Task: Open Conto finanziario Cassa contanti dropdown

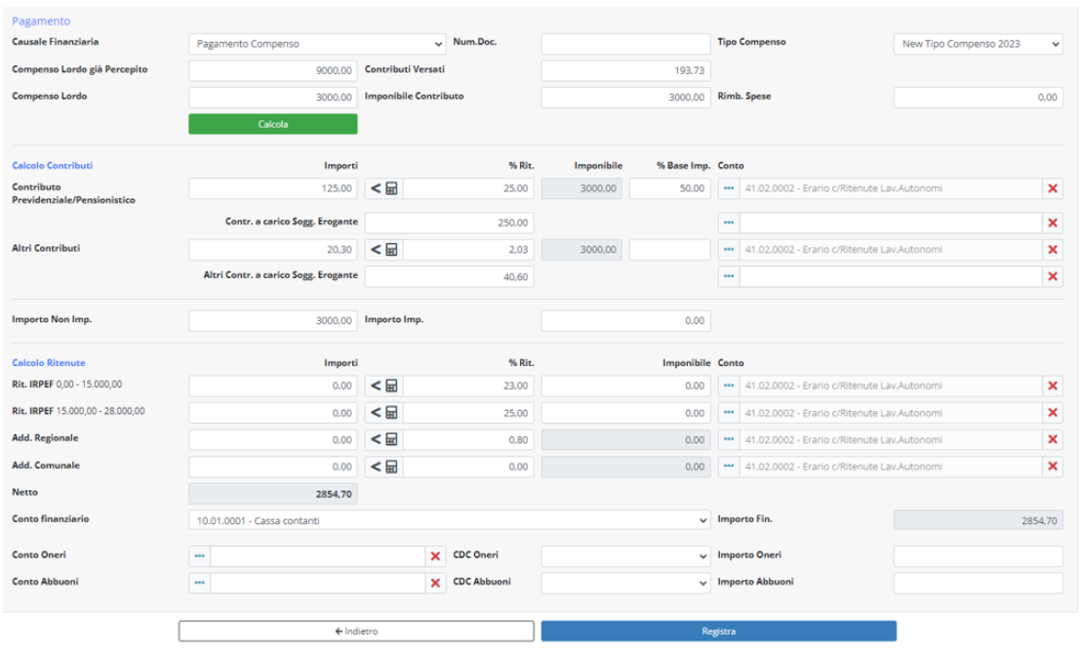Action: tap(449, 521)
